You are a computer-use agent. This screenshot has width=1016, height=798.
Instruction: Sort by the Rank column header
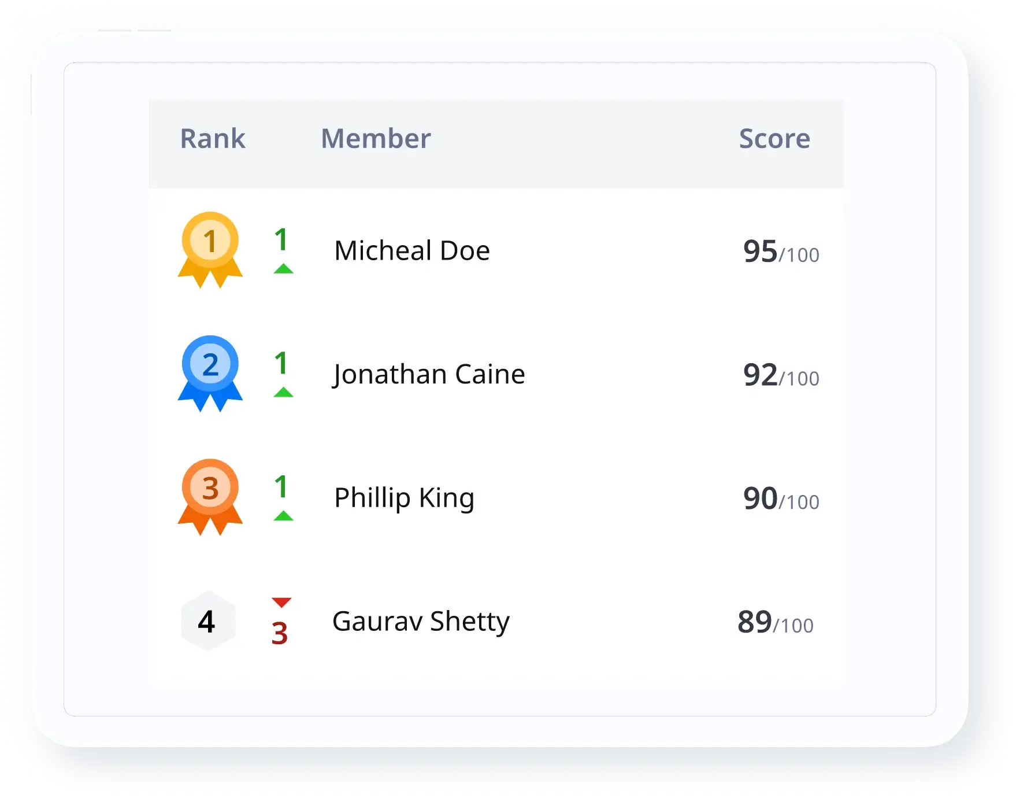(x=213, y=139)
